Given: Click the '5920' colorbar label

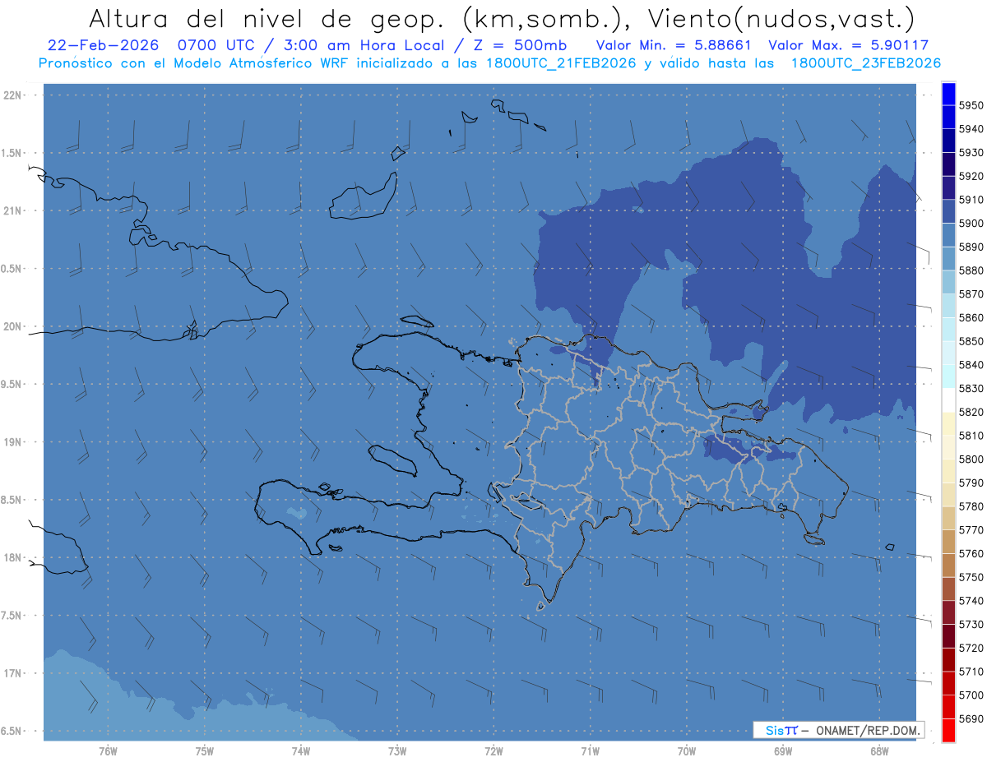Looking at the screenshot, I should tap(971, 176).
